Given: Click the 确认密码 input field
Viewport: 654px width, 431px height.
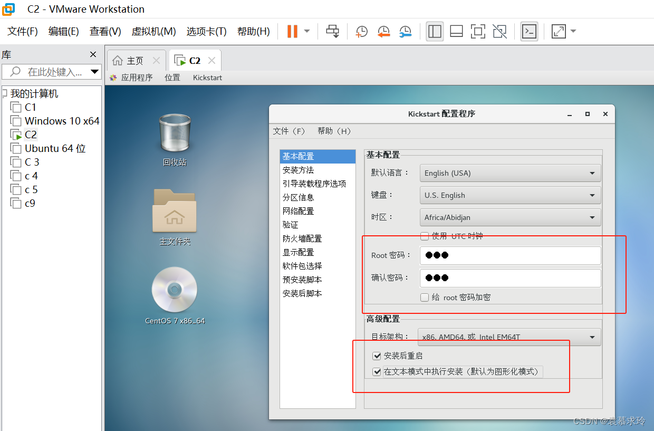Looking at the screenshot, I should coord(510,278).
